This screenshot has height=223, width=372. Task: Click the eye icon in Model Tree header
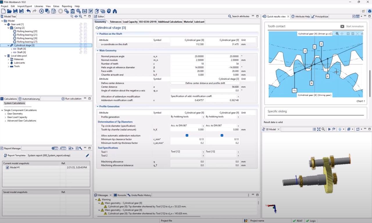pos(76,16)
